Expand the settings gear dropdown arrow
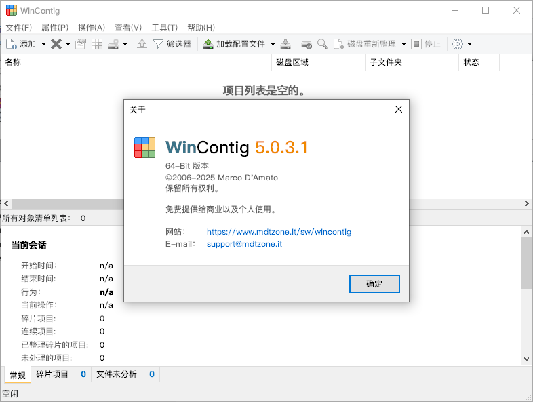The image size is (533, 402). point(469,44)
